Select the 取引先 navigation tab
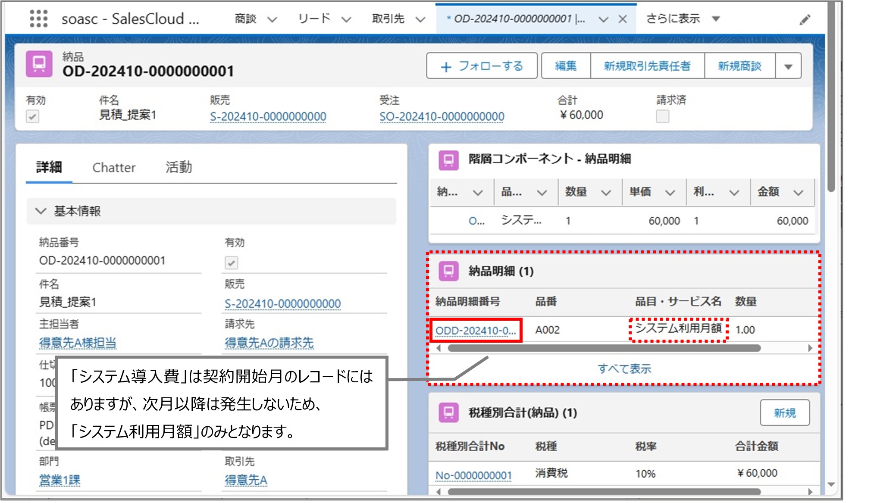874x503 pixels. (388, 19)
